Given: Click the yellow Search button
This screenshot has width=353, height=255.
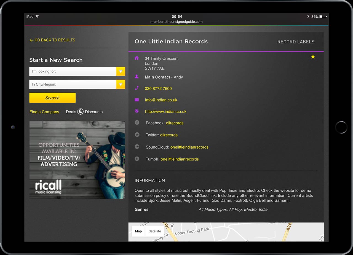Looking at the screenshot, I should (52, 98).
